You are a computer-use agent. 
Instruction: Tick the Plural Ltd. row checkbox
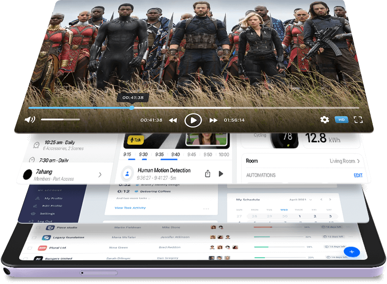30,248
